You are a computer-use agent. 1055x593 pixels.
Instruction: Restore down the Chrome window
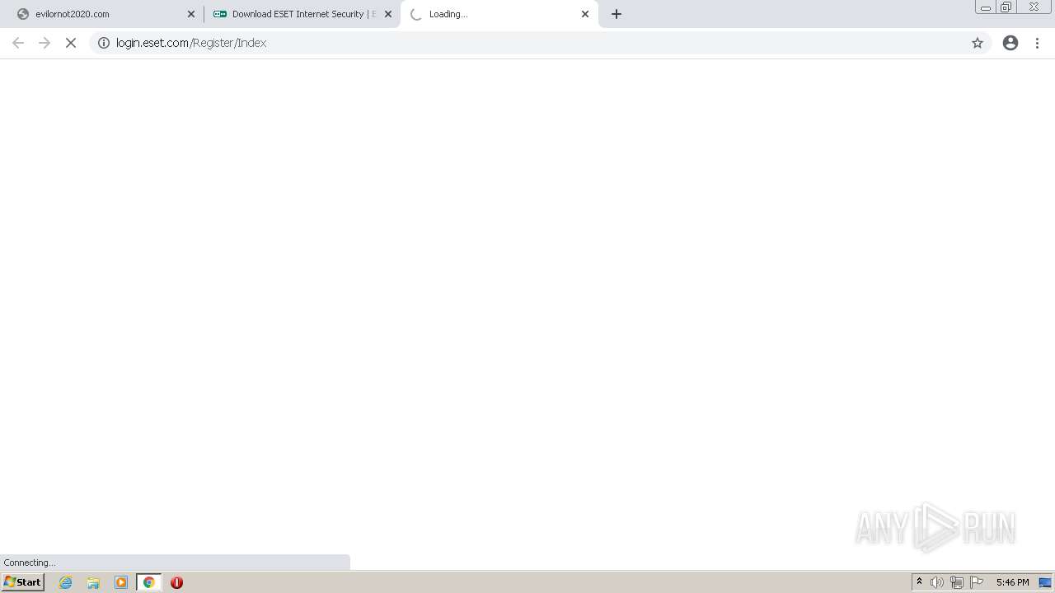pyautogui.click(x=1006, y=7)
